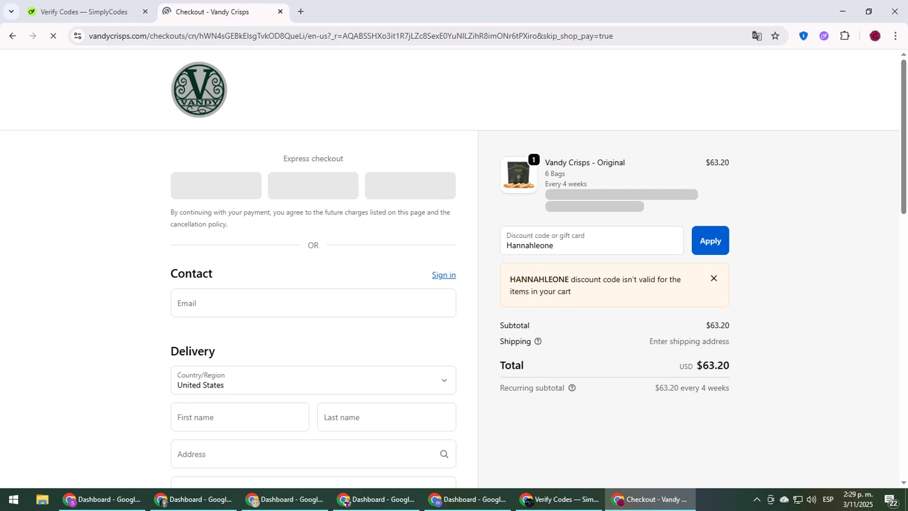Open the Windows Start menu
The image size is (908, 511).
[13, 499]
